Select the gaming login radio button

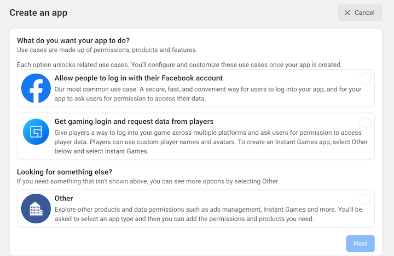tap(365, 122)
